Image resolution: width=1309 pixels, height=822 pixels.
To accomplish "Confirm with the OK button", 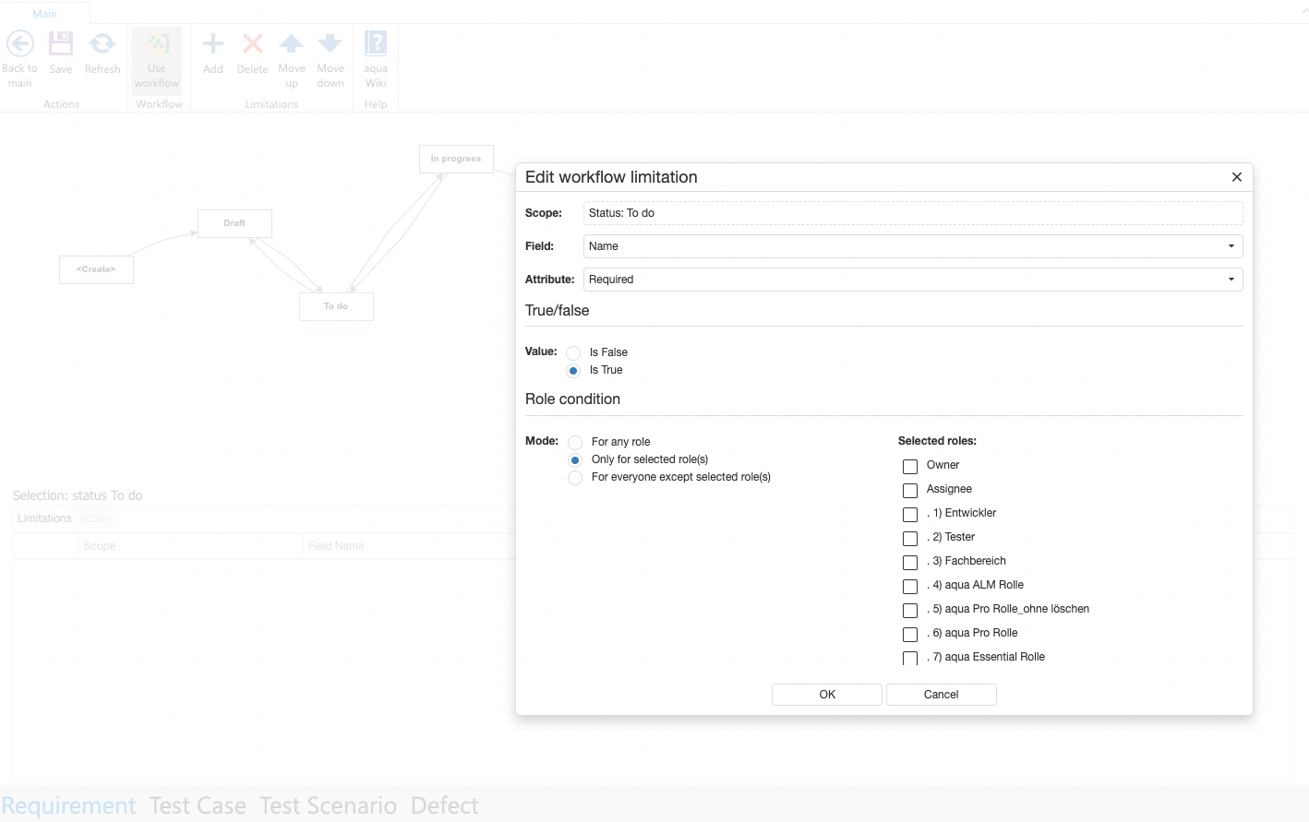I will click(x=825, y=694).
